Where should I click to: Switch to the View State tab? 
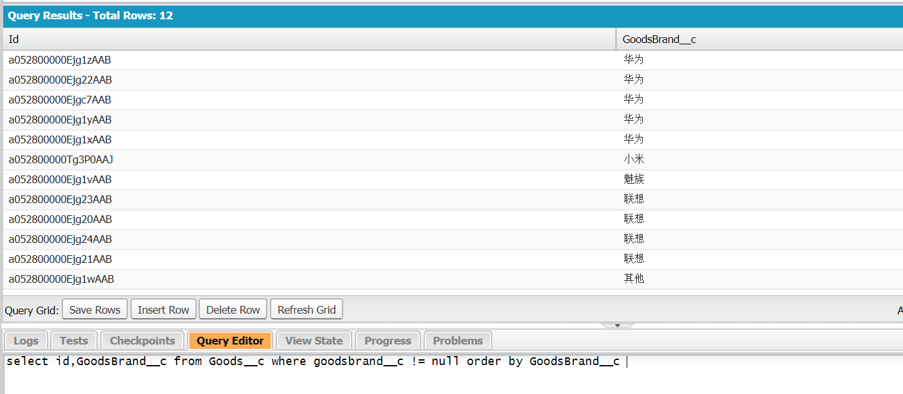click(x=314, y=341)
